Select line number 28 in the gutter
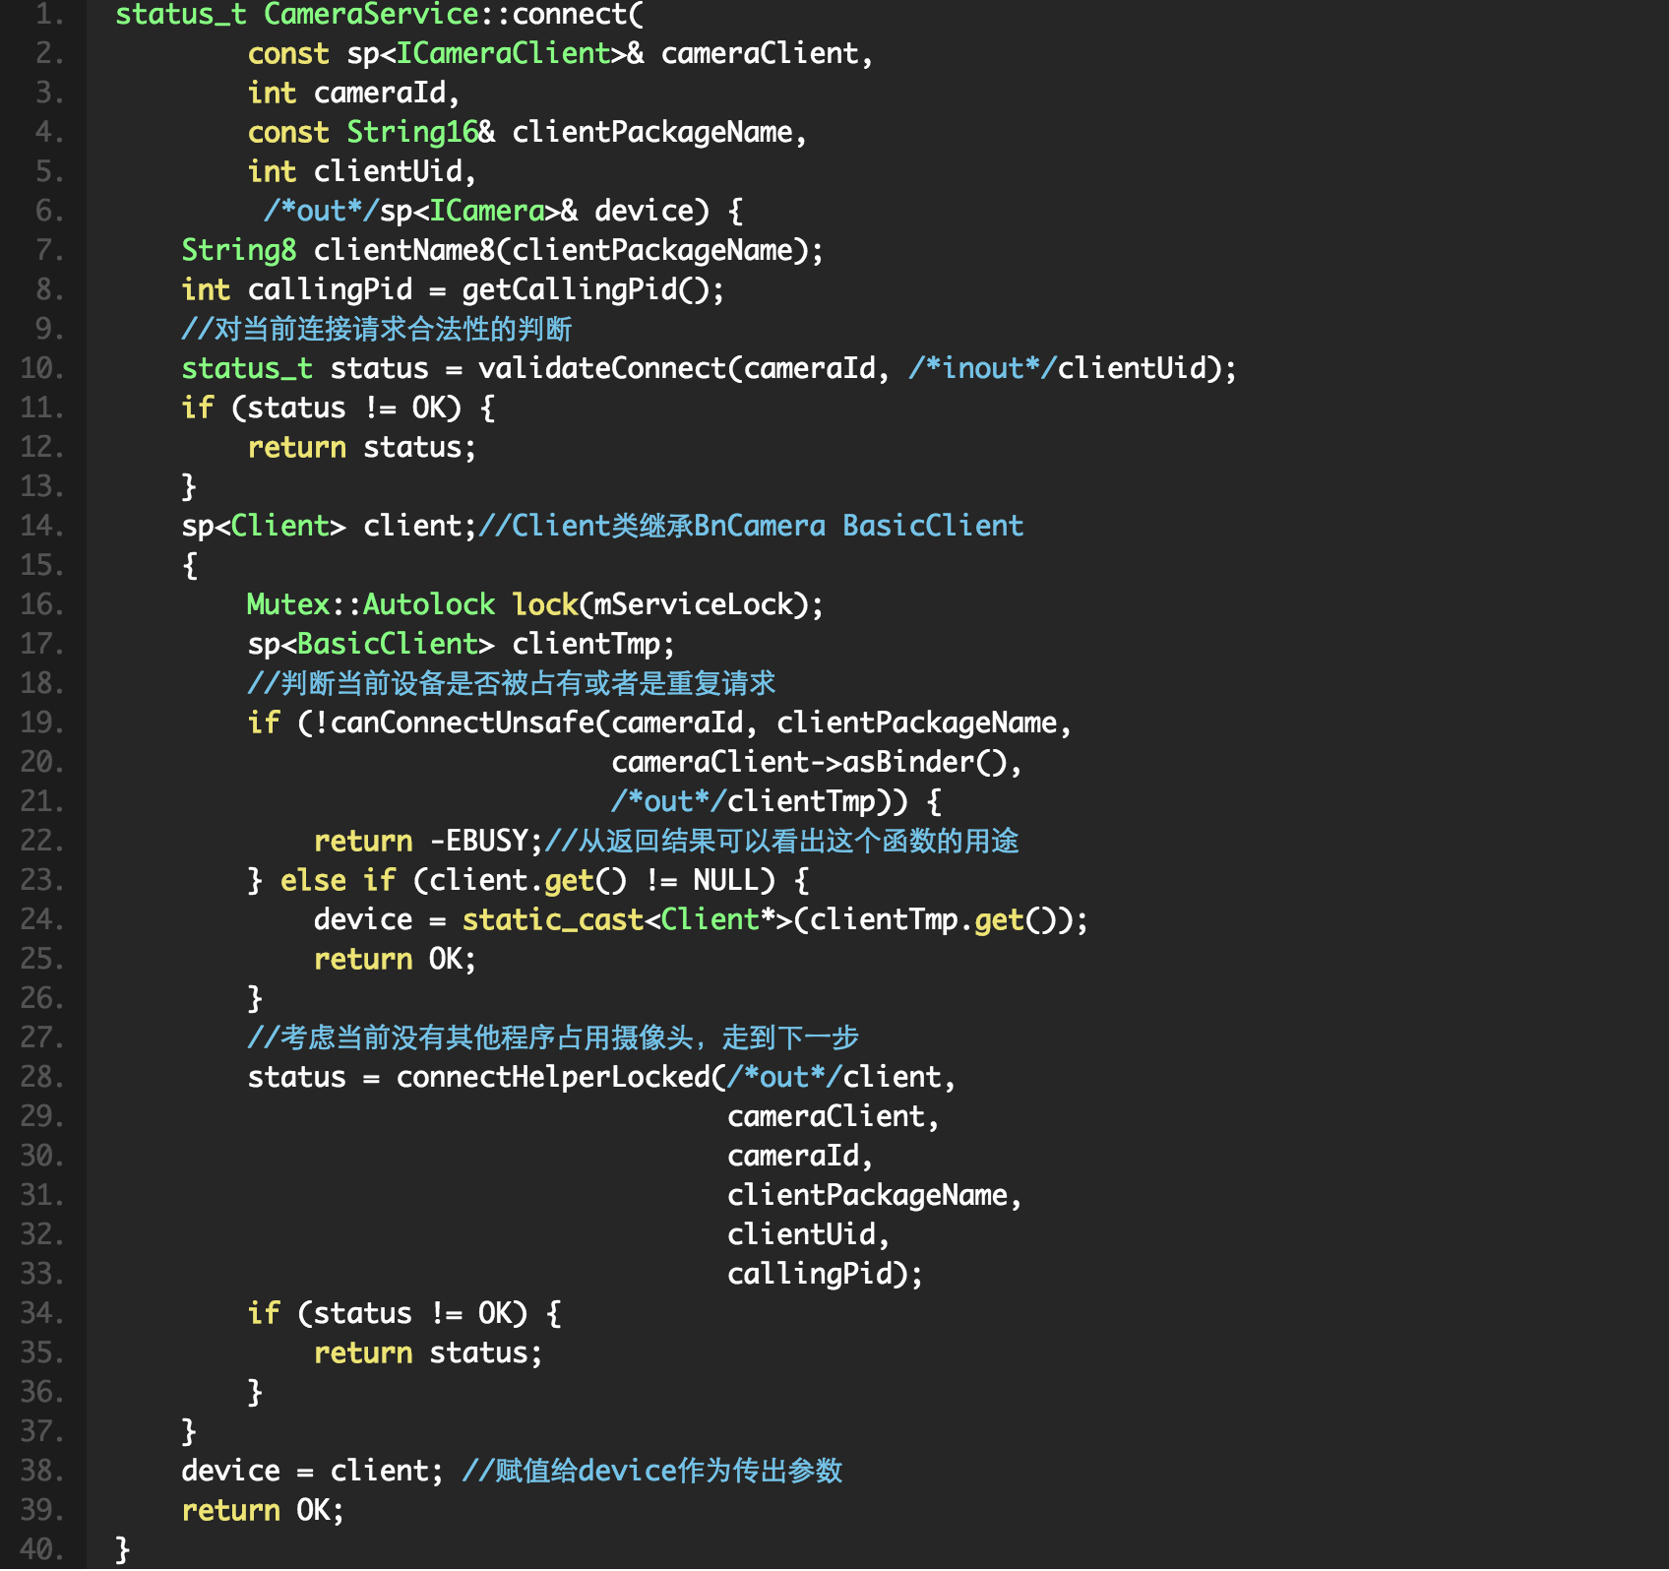This screenshot has height=1571, width=1669. point(43,1077)
